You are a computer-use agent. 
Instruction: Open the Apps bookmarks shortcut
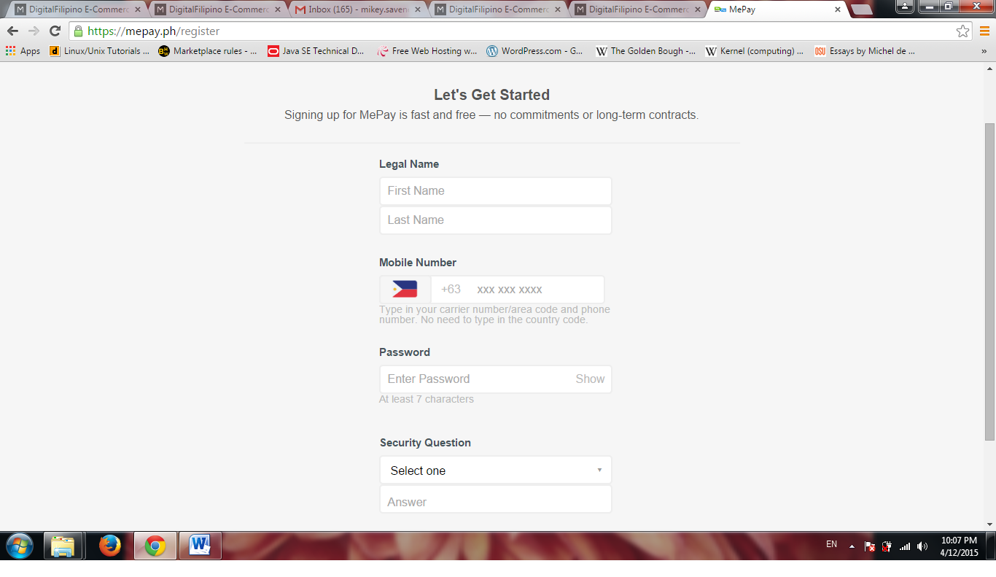pos(23,51)
